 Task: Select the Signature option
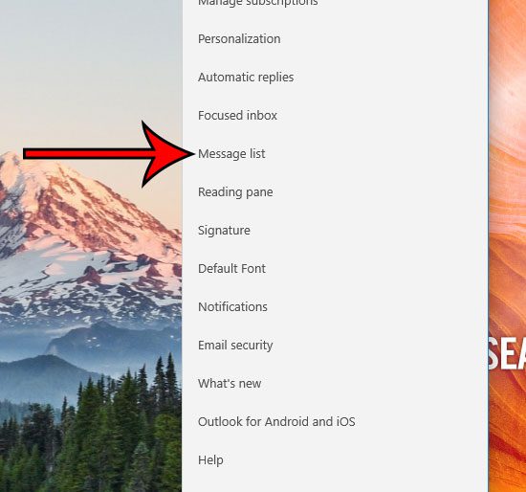tap(224, 231)
